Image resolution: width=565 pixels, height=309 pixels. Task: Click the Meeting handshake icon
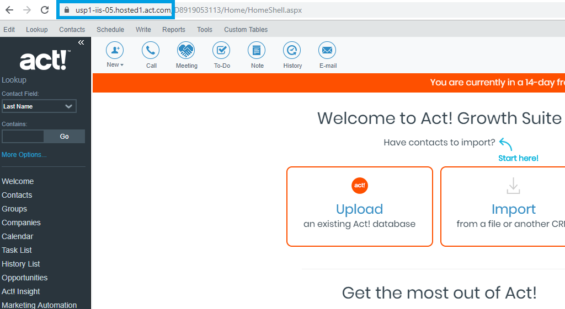[x=186, y=51]
